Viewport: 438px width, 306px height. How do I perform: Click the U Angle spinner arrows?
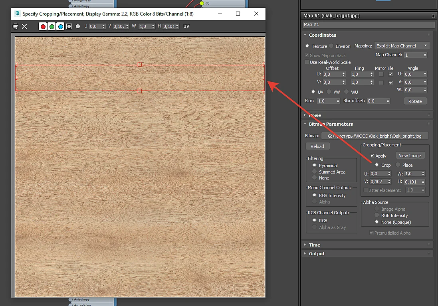click(425, 74)
